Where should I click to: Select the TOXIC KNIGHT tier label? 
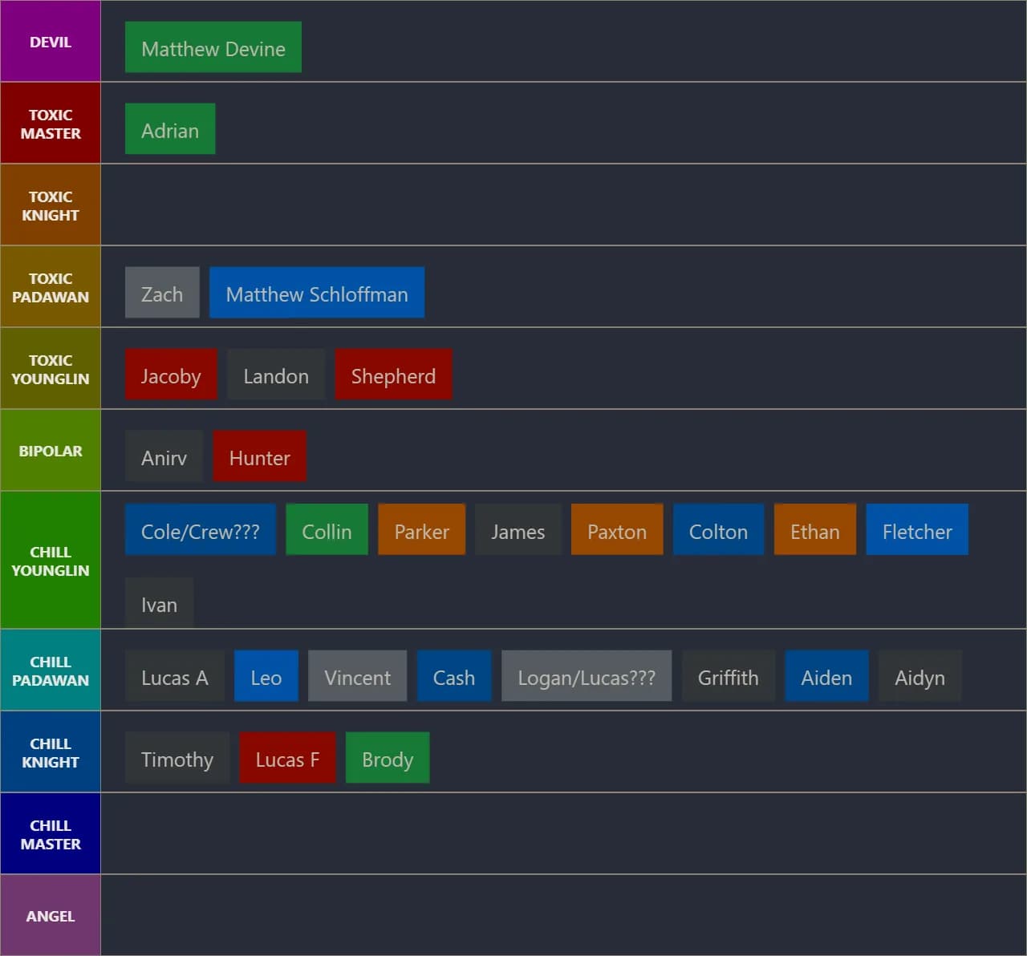click(51, 205)
